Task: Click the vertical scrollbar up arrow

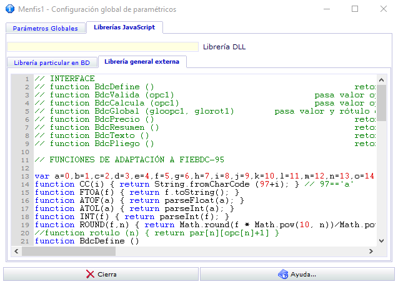Action: (x=381, y=80)
